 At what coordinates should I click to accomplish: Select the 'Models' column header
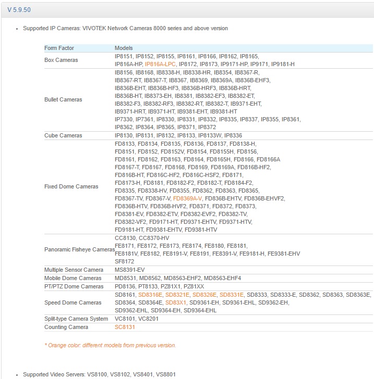pyautogui.click(x=124, y=48)
